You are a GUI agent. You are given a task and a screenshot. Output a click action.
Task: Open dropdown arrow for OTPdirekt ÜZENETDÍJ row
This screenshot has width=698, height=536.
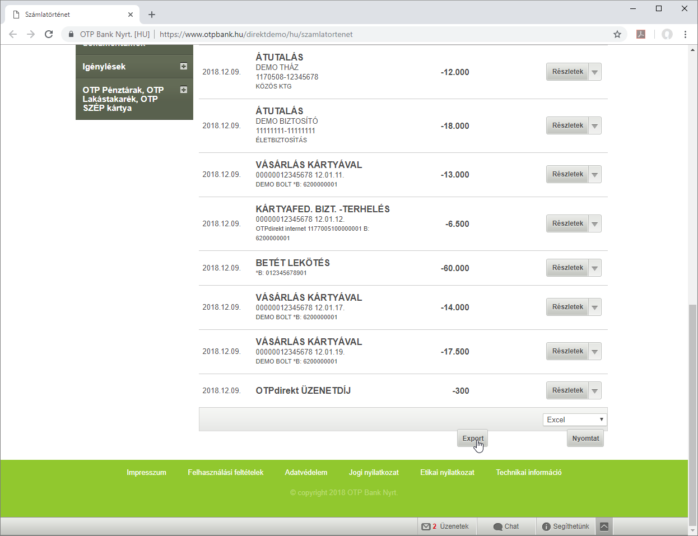(x=595, y=390)
